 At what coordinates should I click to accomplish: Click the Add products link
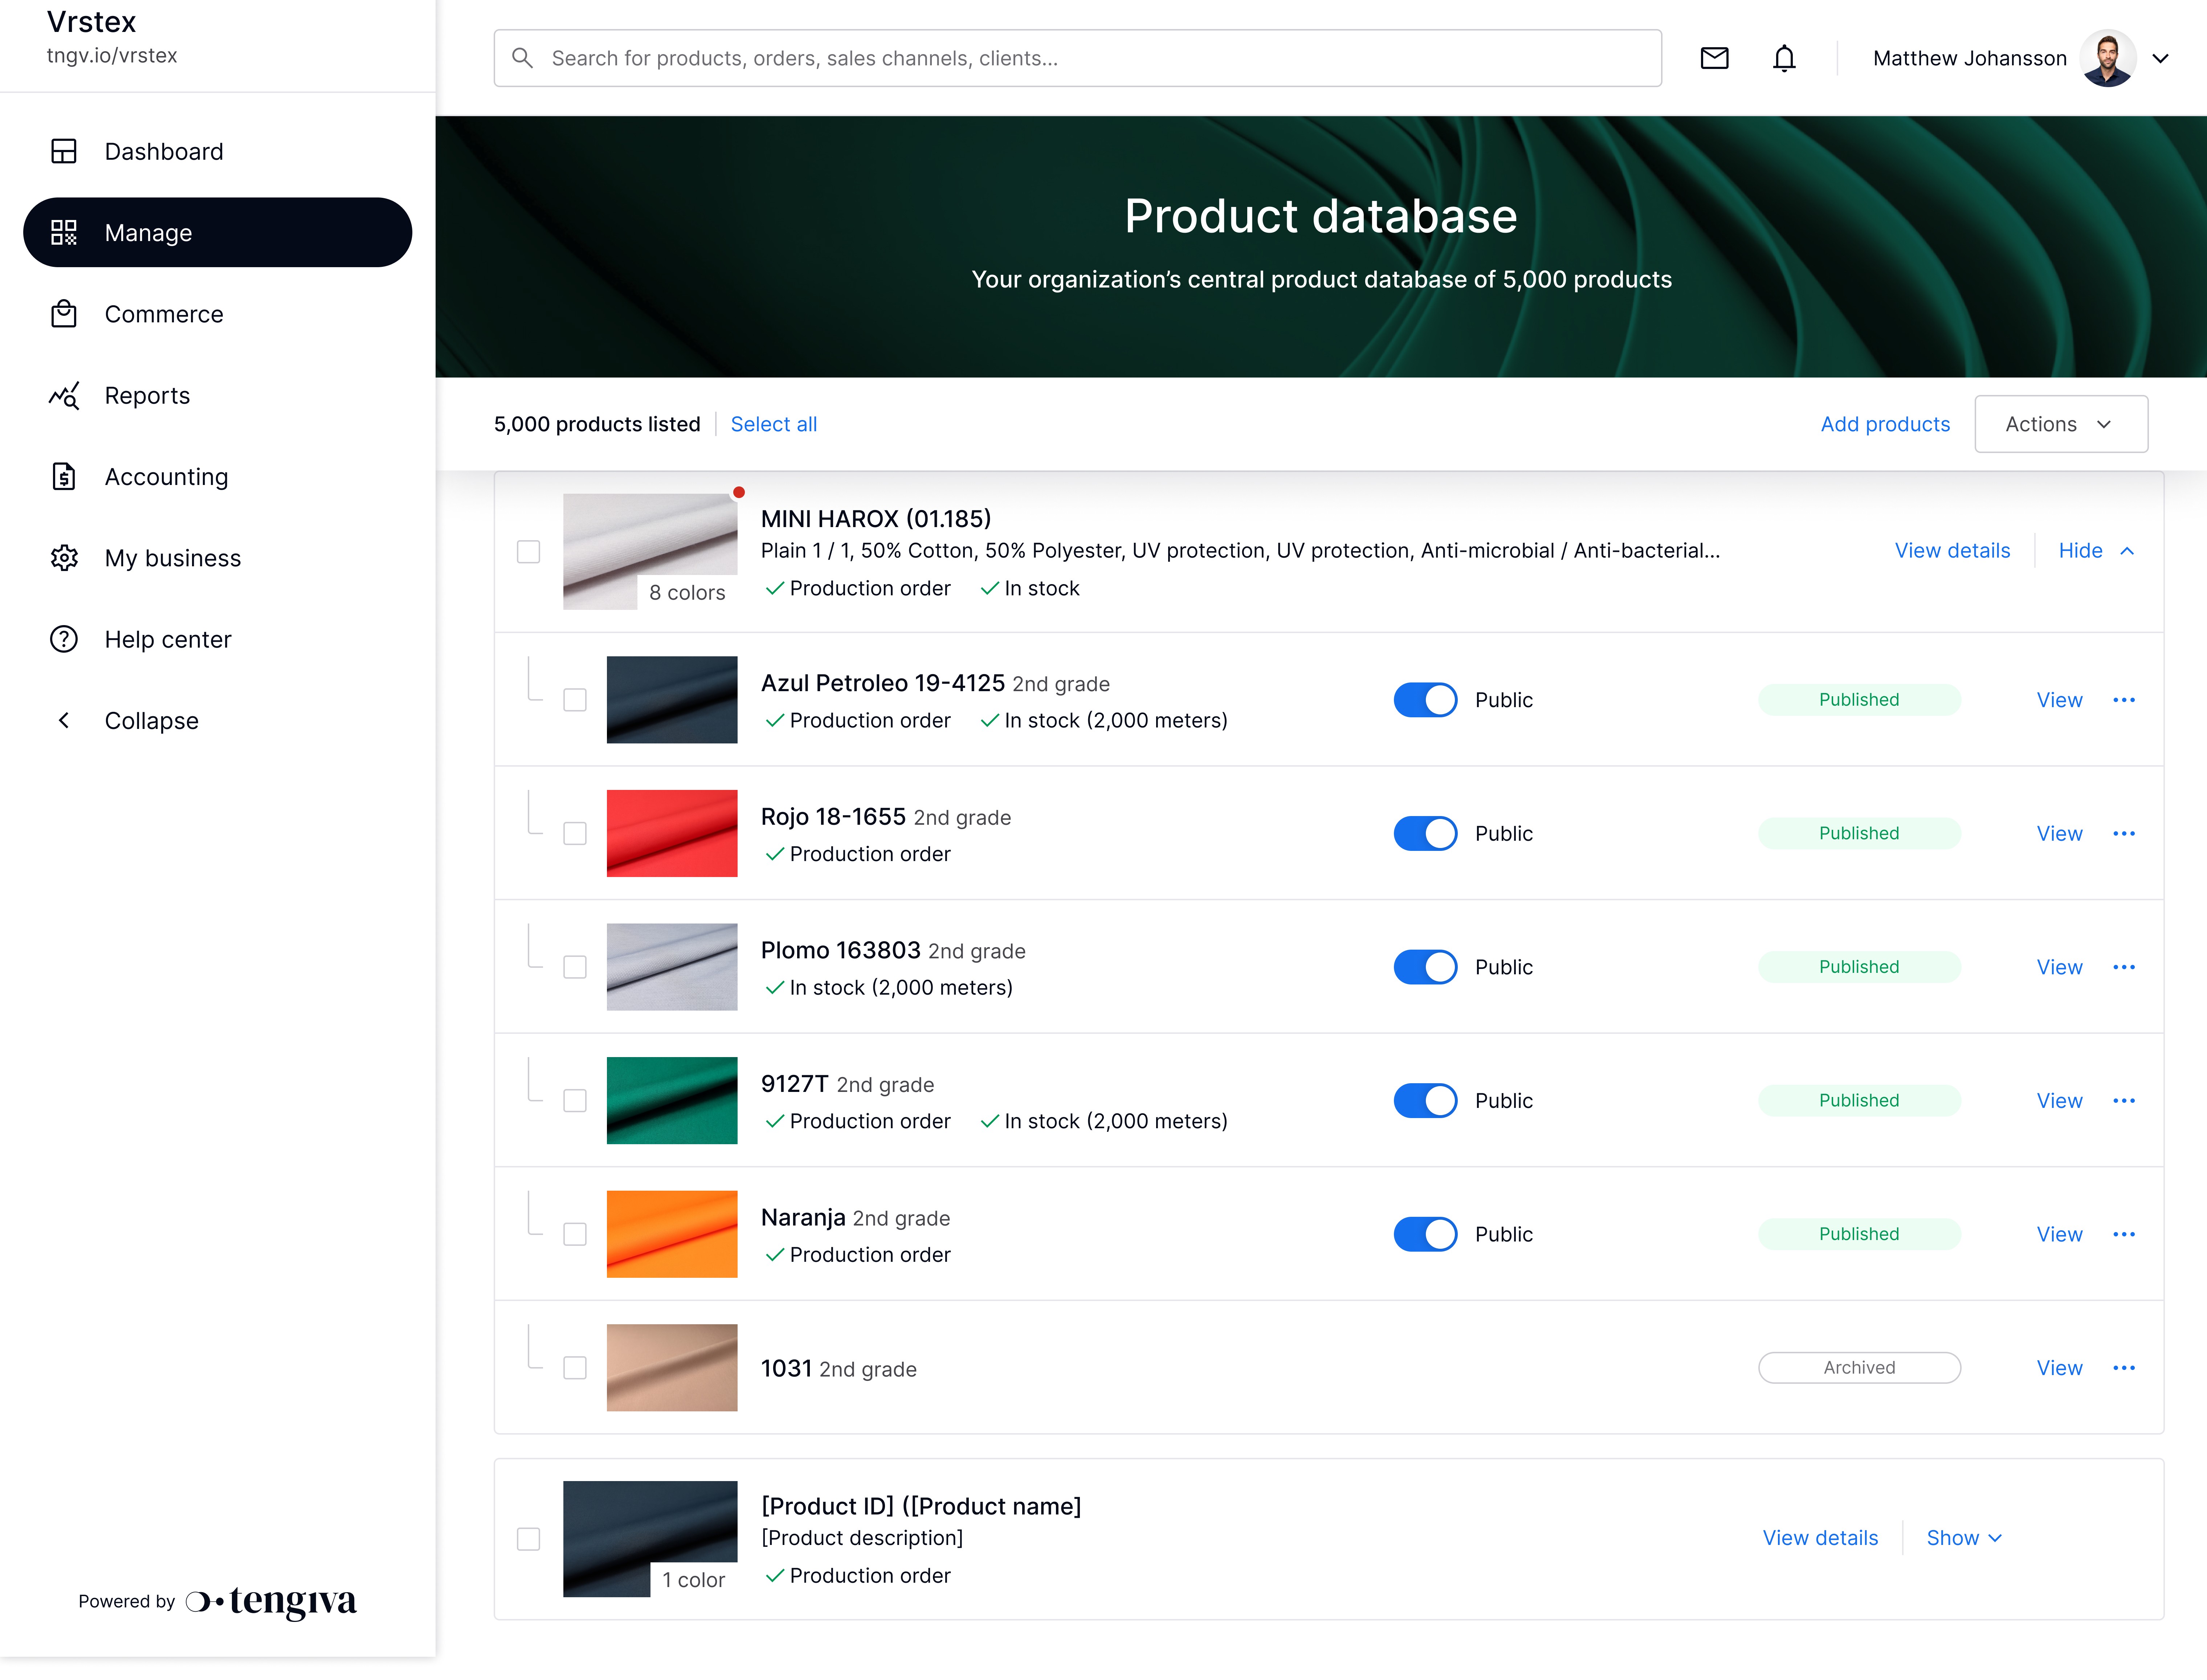(1885, 424)
